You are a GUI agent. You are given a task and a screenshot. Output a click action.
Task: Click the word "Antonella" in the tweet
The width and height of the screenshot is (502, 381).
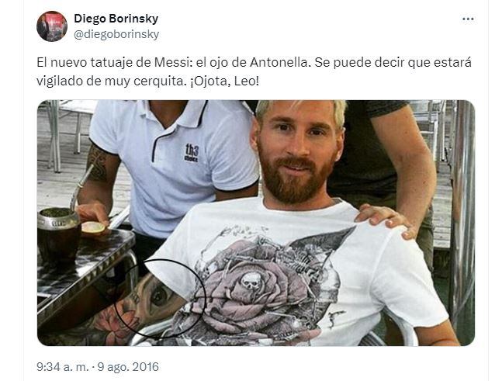(279, 62)
